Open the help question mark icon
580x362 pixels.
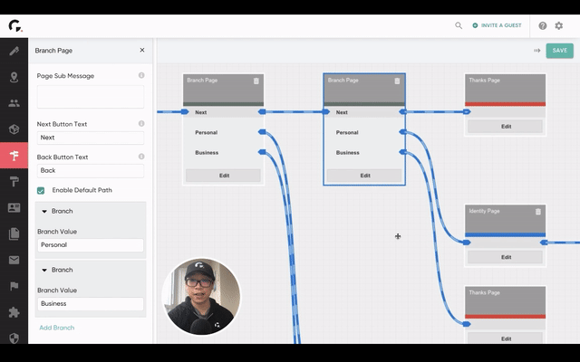click(542, 25)
